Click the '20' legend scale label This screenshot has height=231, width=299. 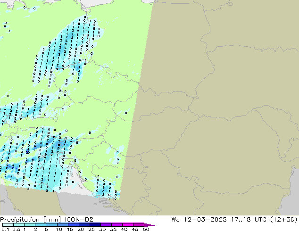pos(81,229)
